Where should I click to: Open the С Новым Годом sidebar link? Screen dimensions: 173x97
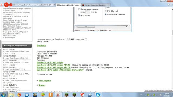9,38
